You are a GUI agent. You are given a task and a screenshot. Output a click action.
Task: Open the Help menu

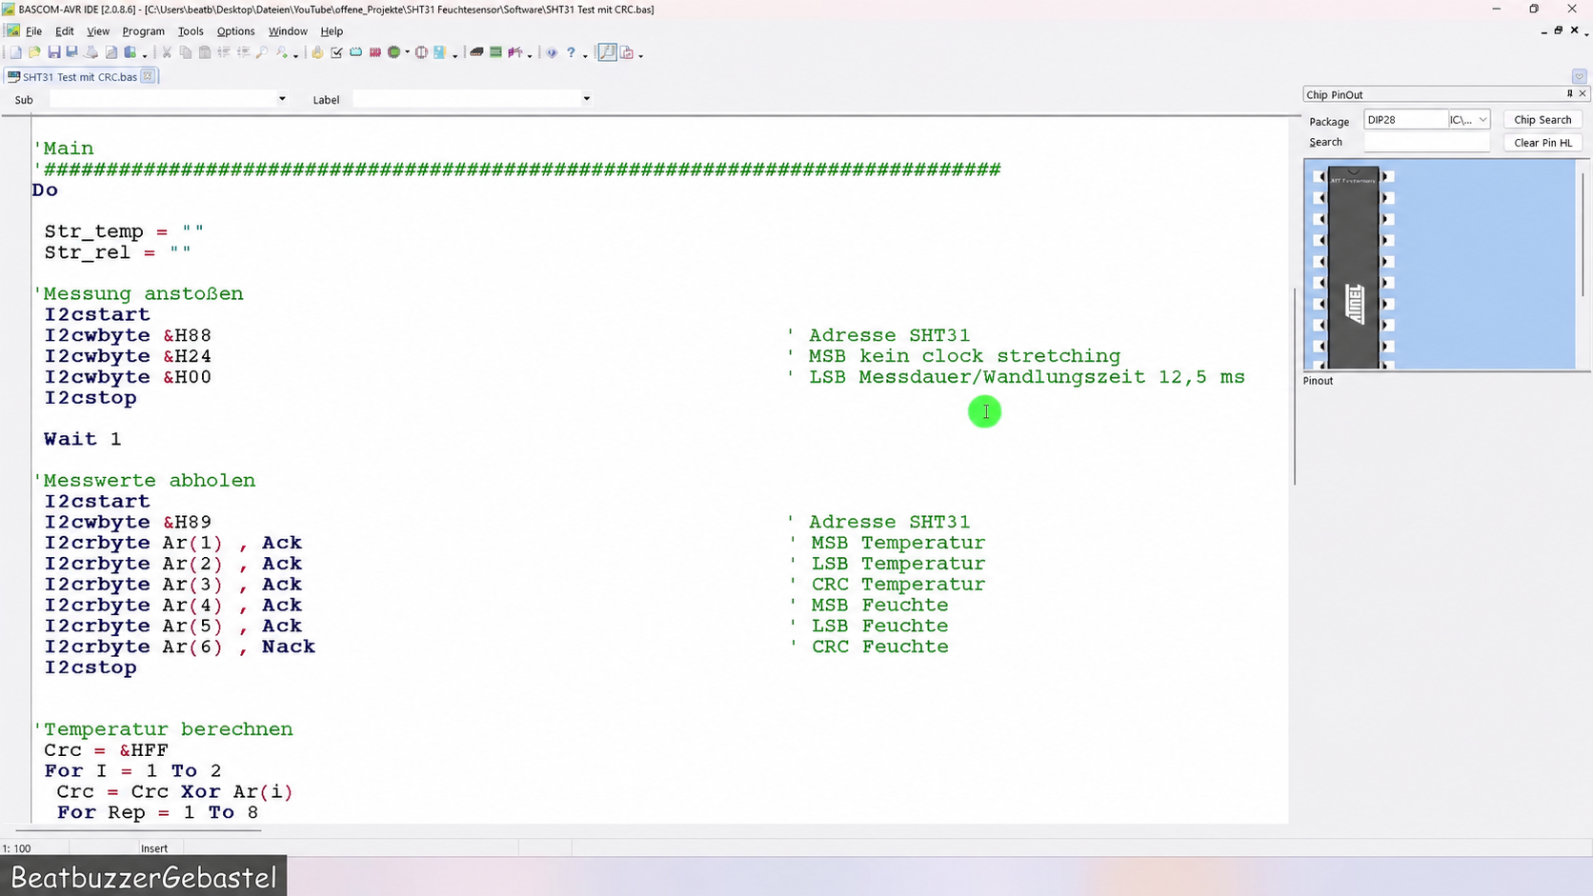click(x=332, y=31)
